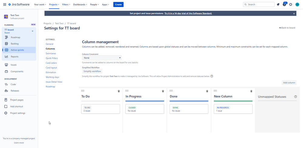This screenshot has height=148, width=303.
Task: Open General board settings
Action: pos(49,44)
